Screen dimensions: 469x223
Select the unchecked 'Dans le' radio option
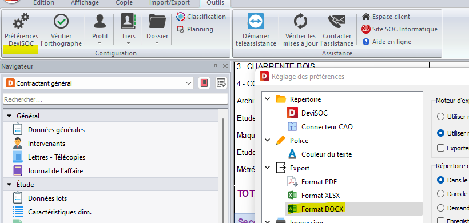[x=440, y=194]
